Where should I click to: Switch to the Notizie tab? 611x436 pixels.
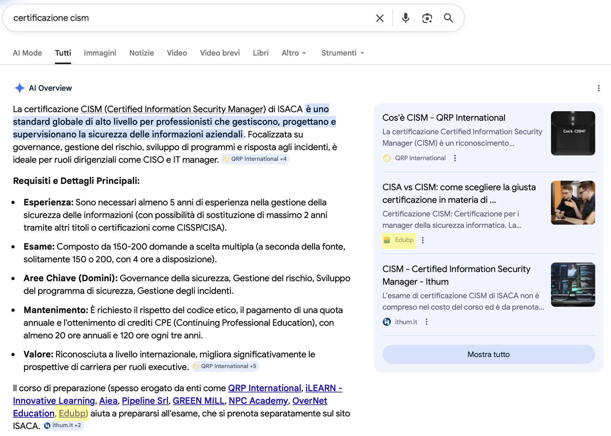coord(141,53)
